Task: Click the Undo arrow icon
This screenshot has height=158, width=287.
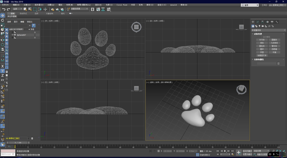Action: tap(4, 9)
